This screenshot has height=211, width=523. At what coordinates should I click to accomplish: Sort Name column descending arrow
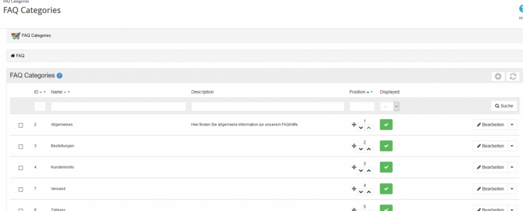pyautogui.click(x=69, y=92)
